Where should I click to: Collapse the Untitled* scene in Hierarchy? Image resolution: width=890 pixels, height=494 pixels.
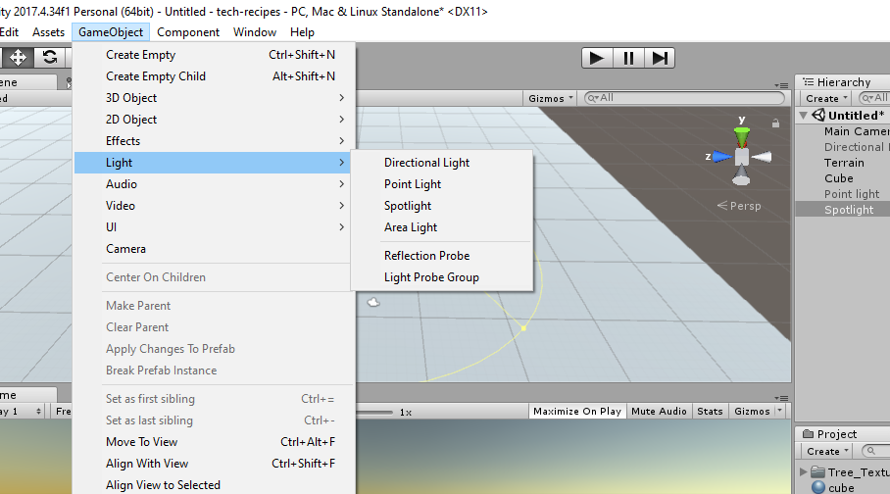[x=803, y=116]
